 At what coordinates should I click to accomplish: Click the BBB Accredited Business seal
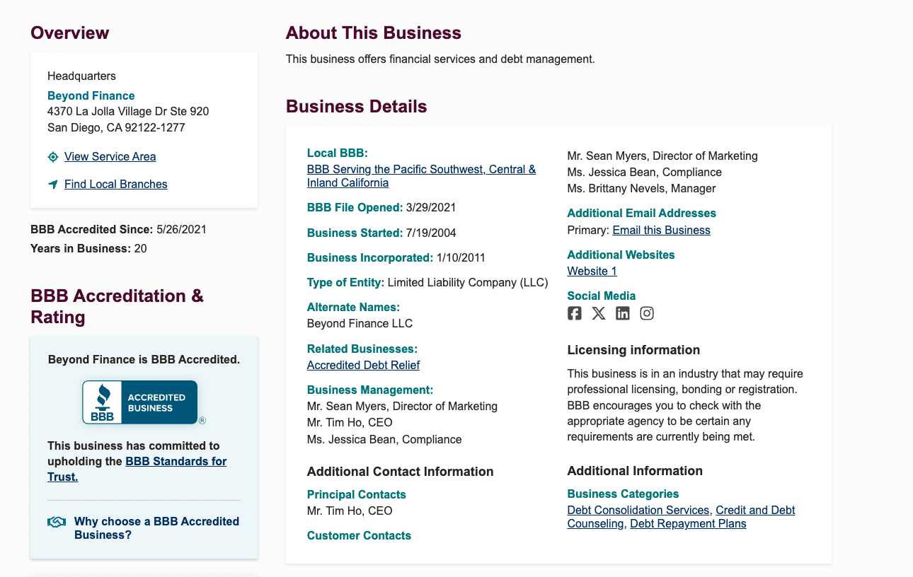coord(140,402)
